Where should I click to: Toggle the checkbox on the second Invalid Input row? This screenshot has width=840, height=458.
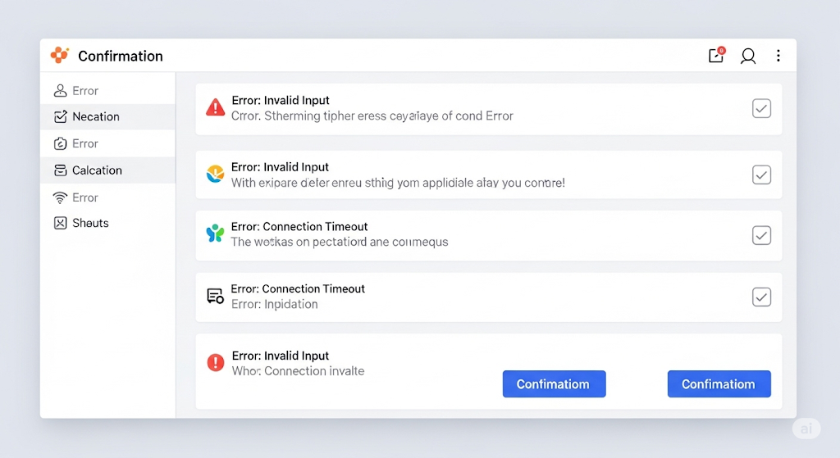pyautogui.click(x=761, y=175)
